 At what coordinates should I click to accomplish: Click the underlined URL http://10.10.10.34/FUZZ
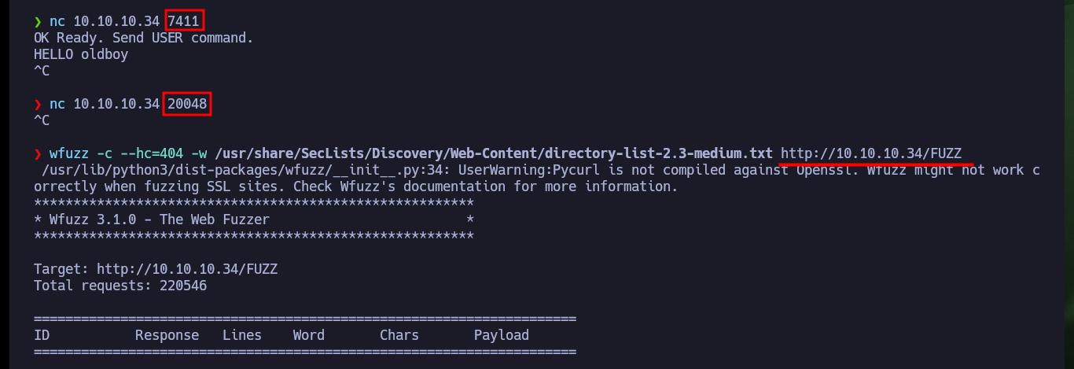click(871, 153)
